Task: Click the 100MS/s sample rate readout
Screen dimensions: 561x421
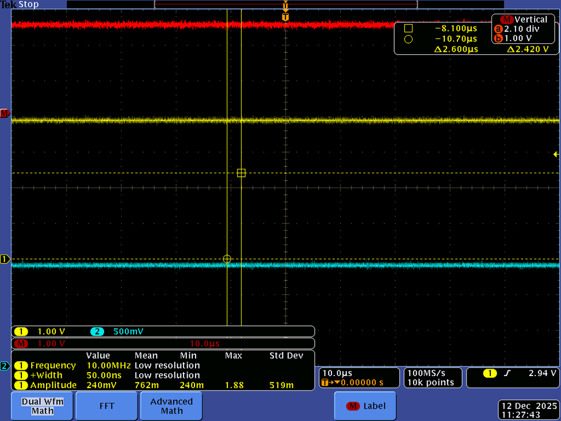Action: [426, 373]
